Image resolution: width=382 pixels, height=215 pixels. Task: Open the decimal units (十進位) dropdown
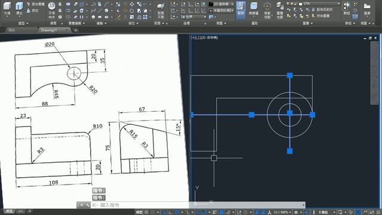coord(326,213)
